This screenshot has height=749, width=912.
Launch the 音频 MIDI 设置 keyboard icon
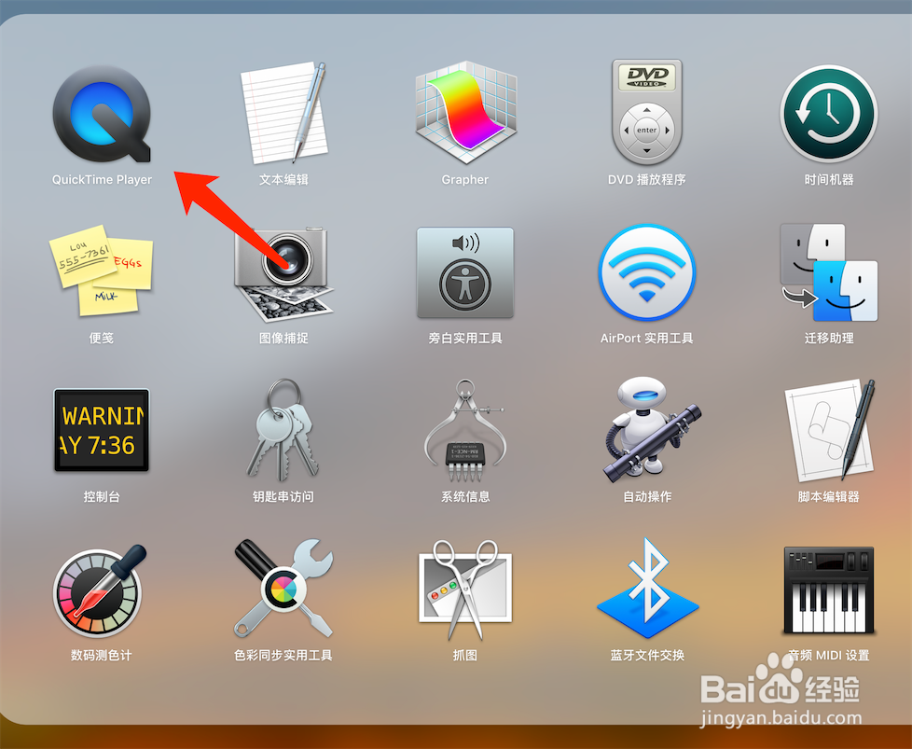(829, 590)
